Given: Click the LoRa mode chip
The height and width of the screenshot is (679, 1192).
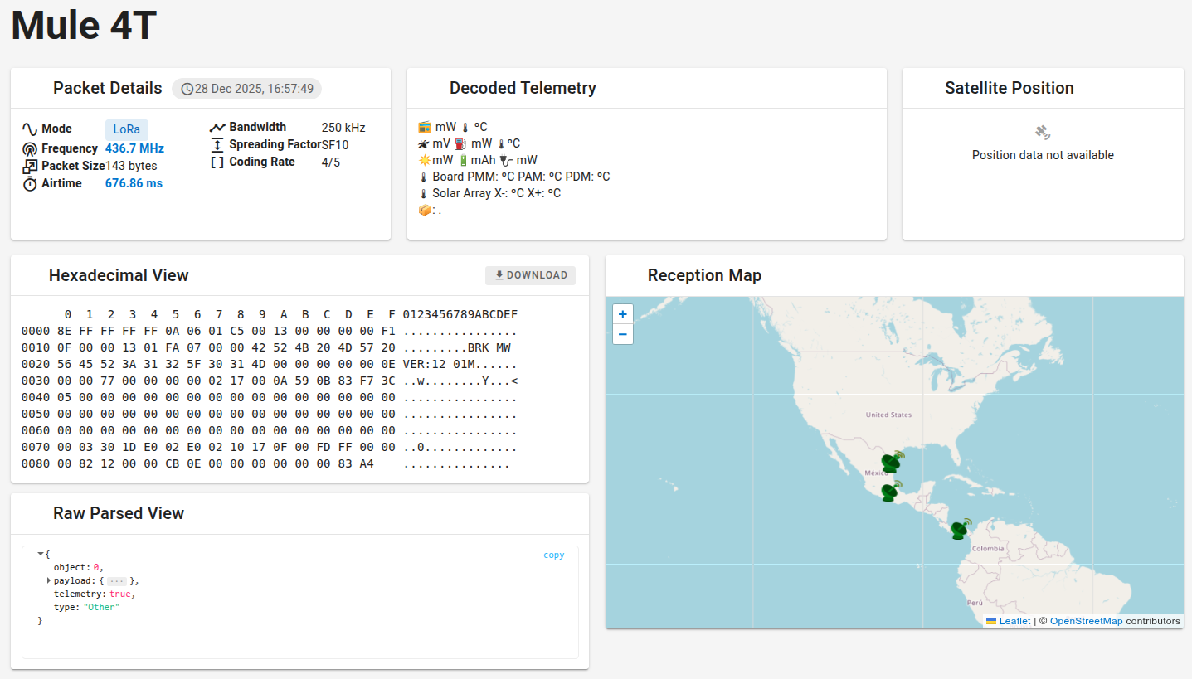Looking at the screenshot, I should [x=126, y=129].
